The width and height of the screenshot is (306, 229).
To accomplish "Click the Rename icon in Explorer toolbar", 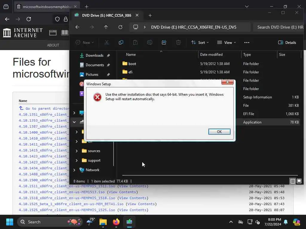I will 150,42.
